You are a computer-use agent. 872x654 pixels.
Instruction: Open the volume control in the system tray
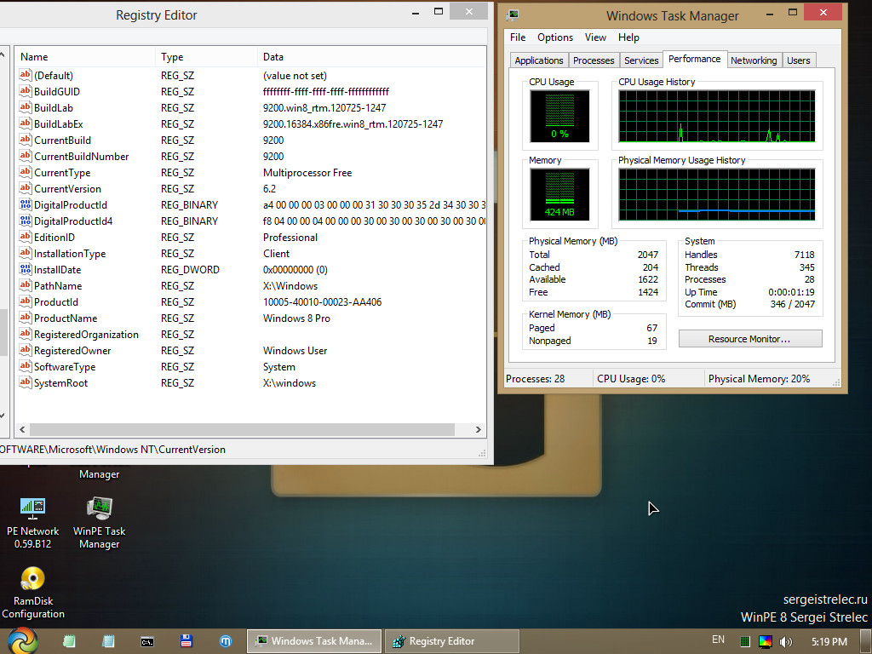[786, 641]
